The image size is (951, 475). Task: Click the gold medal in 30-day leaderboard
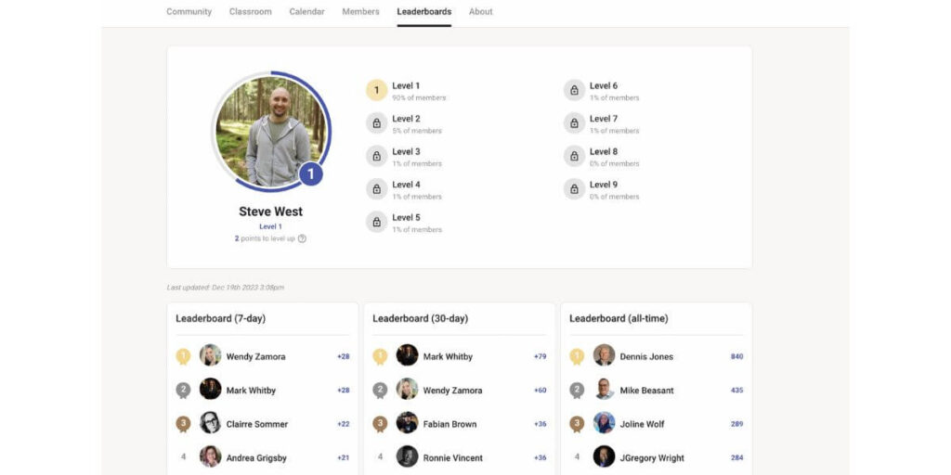(x=380, y=356)
